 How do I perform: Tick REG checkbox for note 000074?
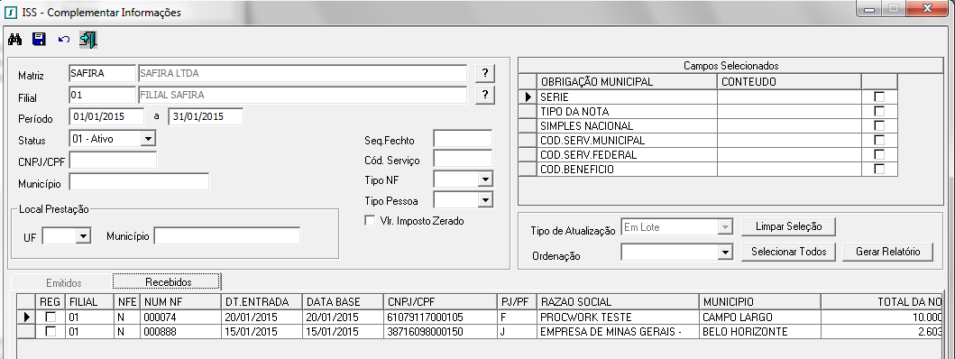point(51,317)
